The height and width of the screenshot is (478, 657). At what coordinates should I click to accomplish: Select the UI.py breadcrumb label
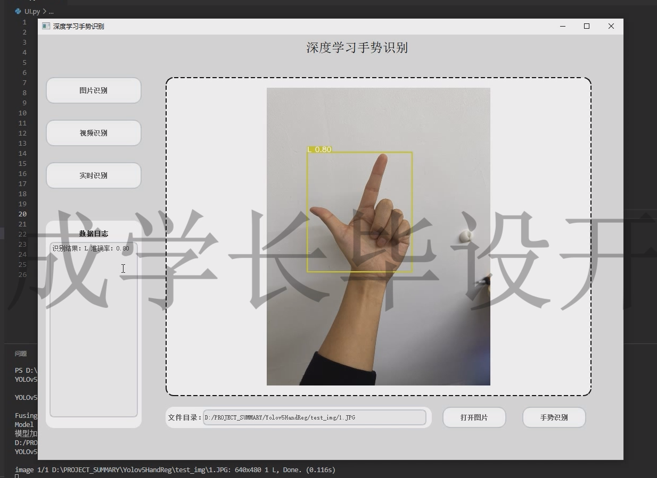tap(31, 11)
